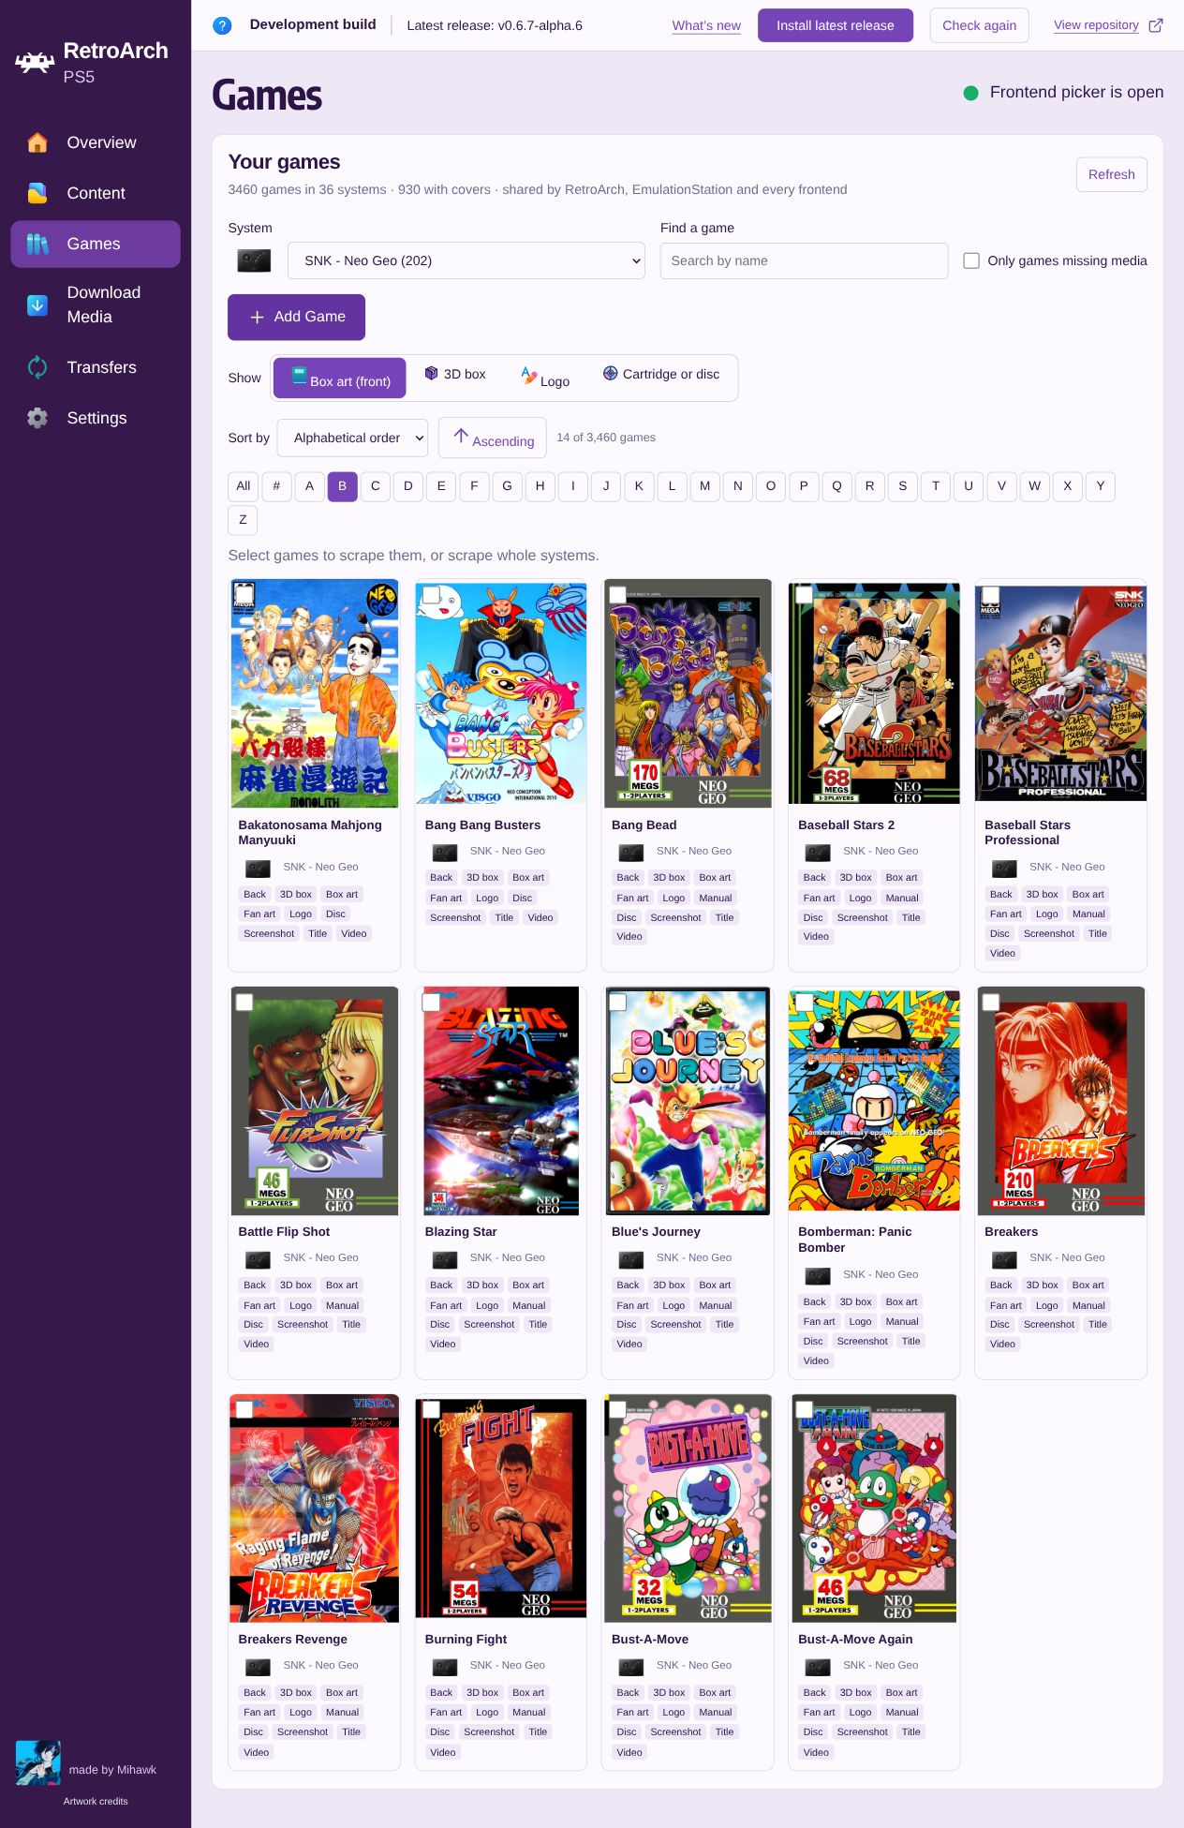
Task: Click the Refresh button
Action: click(x=1111, y=174)
